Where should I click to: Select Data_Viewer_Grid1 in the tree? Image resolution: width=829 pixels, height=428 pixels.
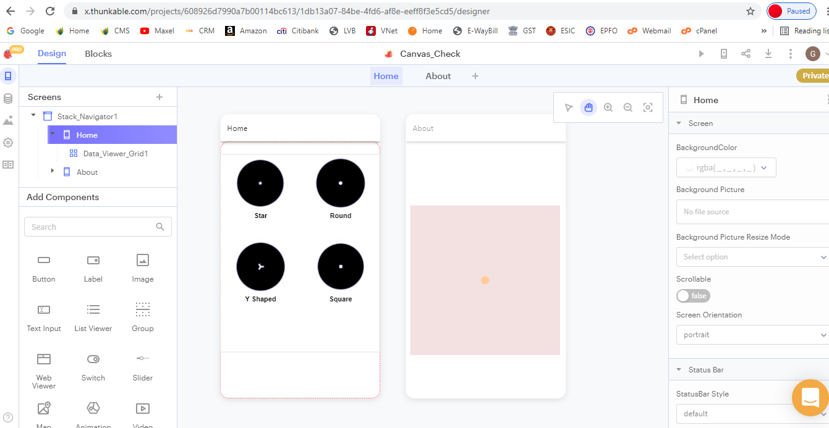pyautogui.click(x=116, y=153)
